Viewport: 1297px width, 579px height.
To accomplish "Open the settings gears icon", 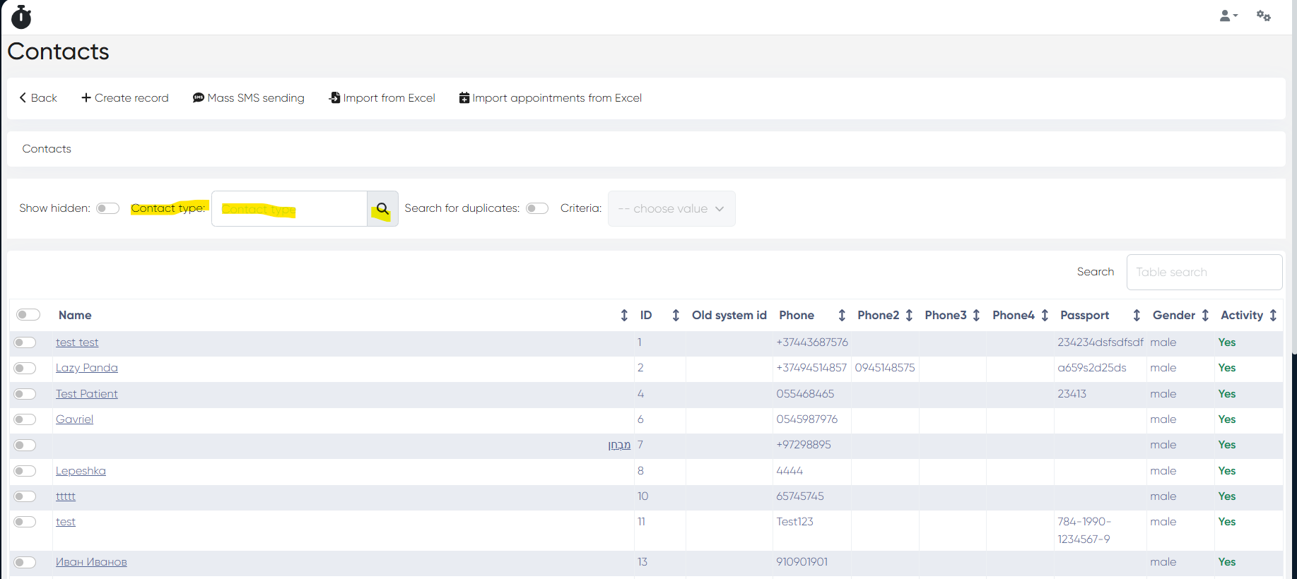I will pos(1263,16).
